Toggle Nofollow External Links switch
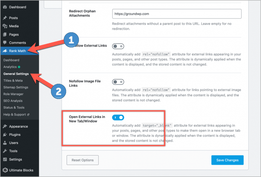The width and height of the screenshot is (261, 177). (118, 46)
